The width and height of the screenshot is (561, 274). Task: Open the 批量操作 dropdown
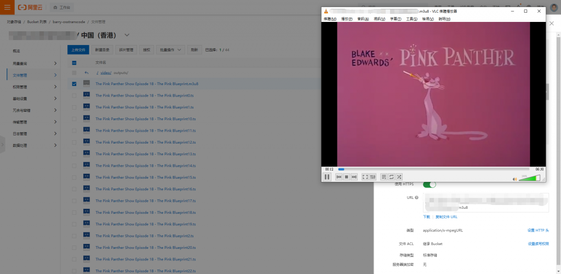pyautogui.click(x=170, y=50)
